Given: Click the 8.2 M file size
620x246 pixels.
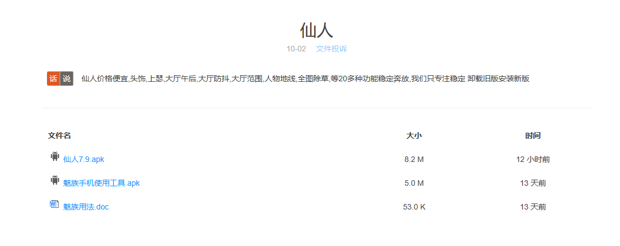Looking at the screenshot, I should pos(414,159).
